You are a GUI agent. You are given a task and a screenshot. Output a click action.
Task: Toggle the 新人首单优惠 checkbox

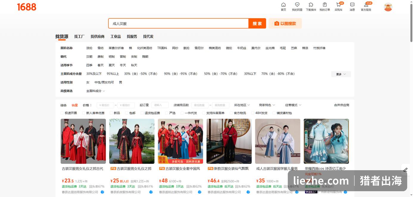pos(84,113)
